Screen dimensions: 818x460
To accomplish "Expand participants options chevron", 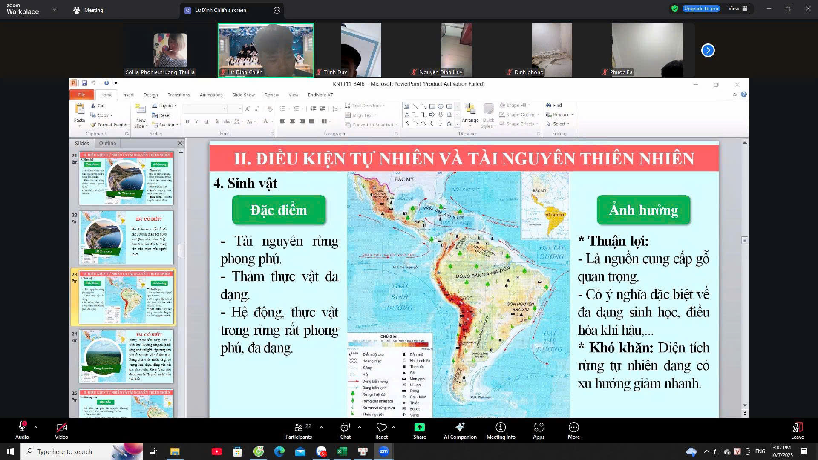I will pos(321,427).
